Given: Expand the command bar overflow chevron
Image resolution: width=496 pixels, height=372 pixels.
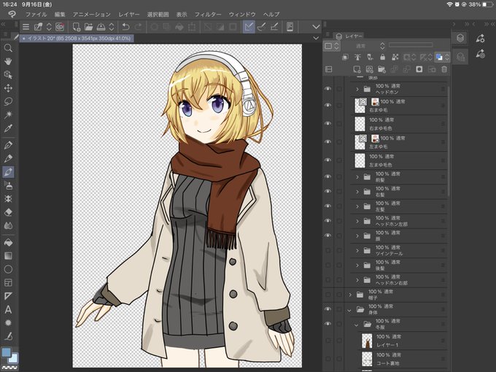Looking at the screenshot, I should coord(316,27).
